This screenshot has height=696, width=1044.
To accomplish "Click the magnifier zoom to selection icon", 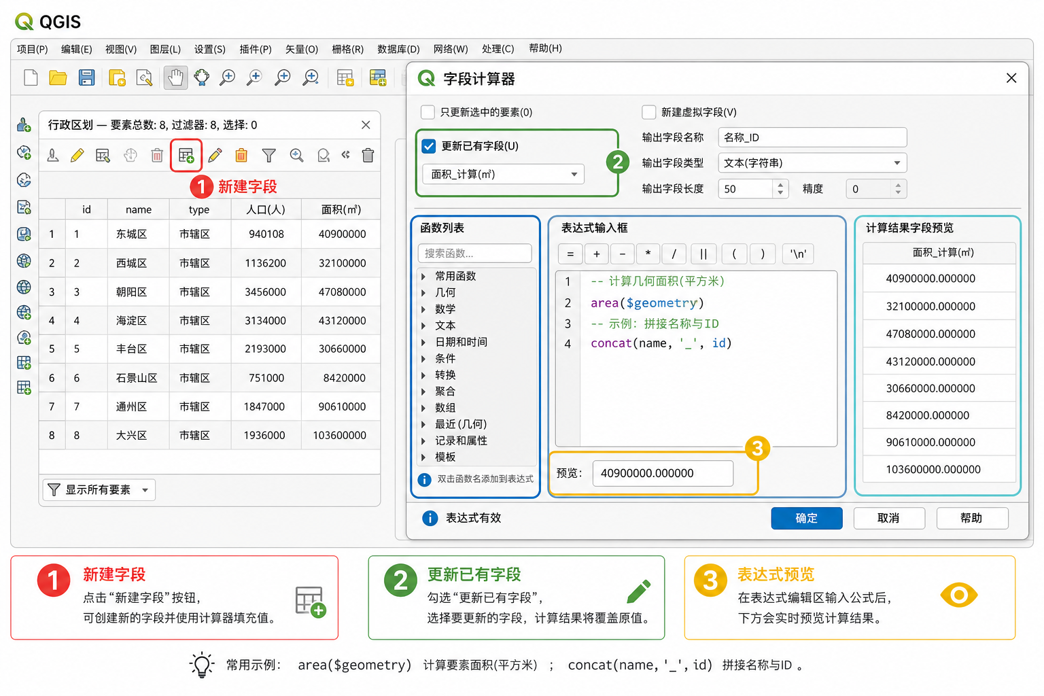I will [x=296, y=156].
